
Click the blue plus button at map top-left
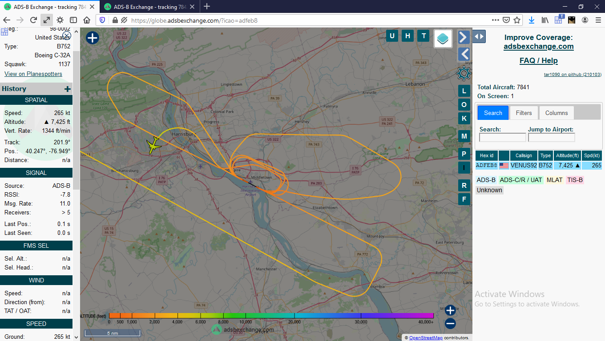pos(92,38)
